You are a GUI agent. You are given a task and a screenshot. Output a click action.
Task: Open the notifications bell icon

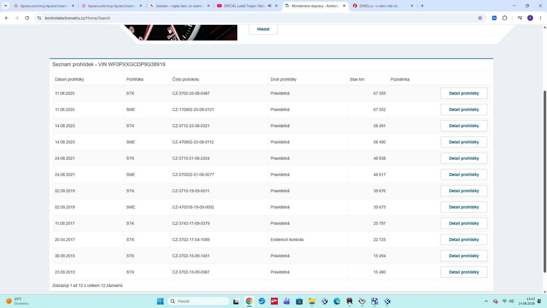(x=539, y=301)
